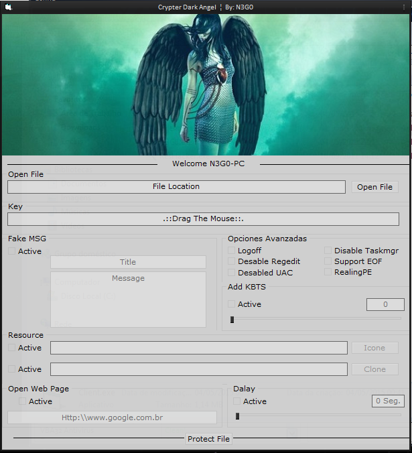Image resolution: width=412 pixels, height=453 pixels.
Task: Enable the Resource Active checkbox beside Clone
Action: [11, 369]
